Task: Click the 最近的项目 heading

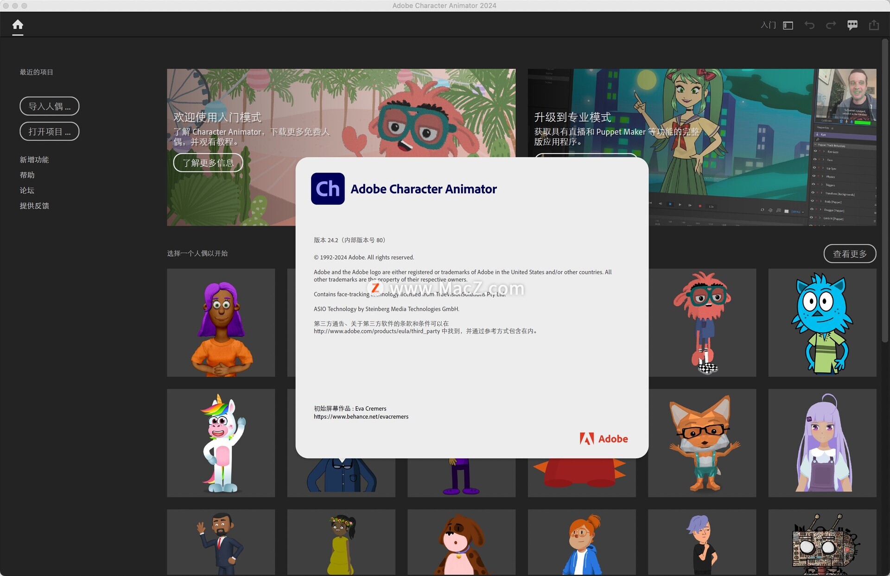Action: pyautogui.click(x=37, y=72)
